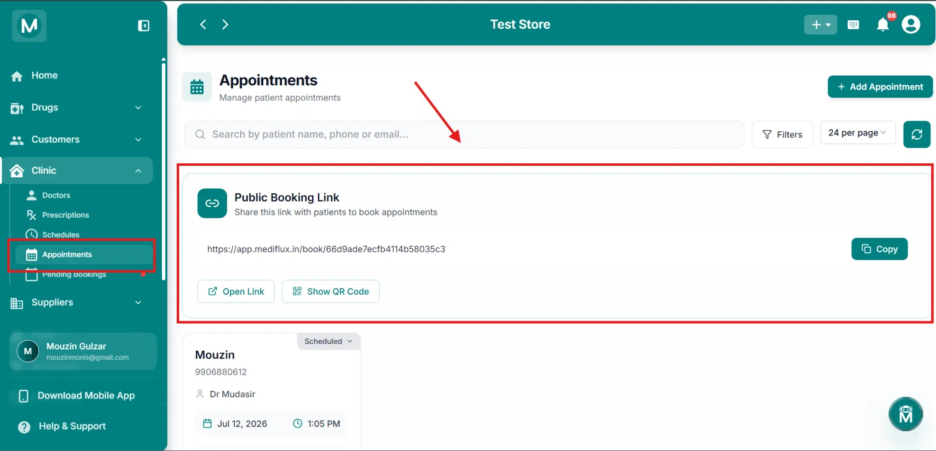The width and height of the screenshot is (936, 451).
Task: Open Schedules under Clinic
Action: (x=61, y=234)
